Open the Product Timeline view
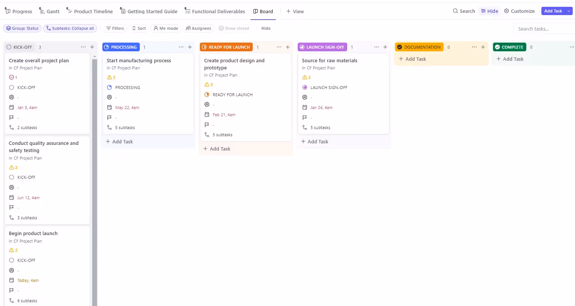The width and height of the screenshot is (575, 306). pos(90,11)
